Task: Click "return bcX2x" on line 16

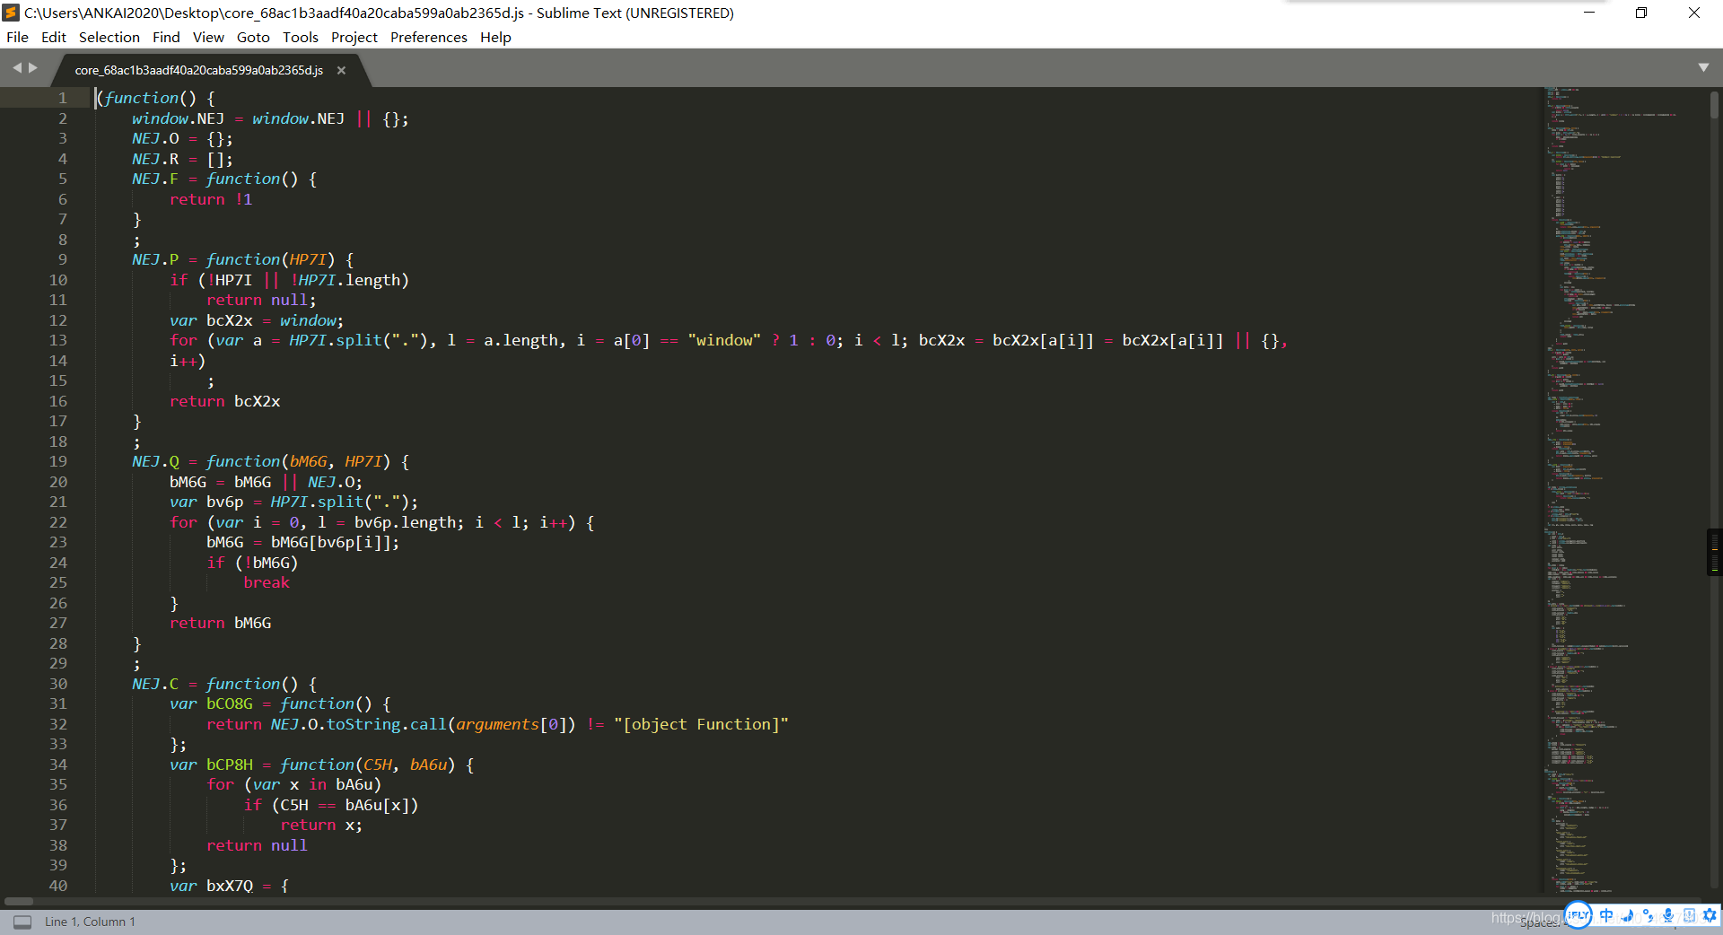Action: pyautogui.click(x=225, y=401)
